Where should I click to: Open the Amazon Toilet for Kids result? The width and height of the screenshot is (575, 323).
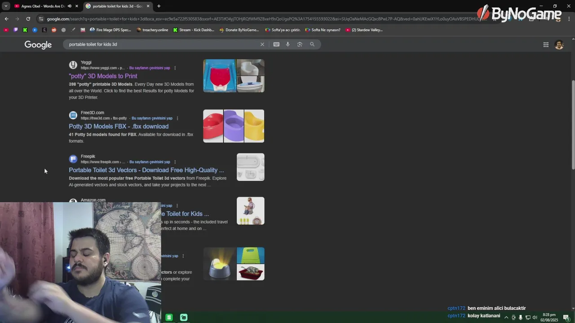(185, 214)
